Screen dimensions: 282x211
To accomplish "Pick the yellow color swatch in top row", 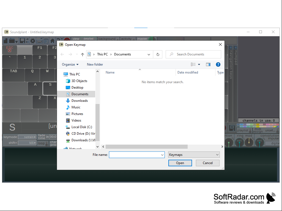I will click(x=258, y=124).
